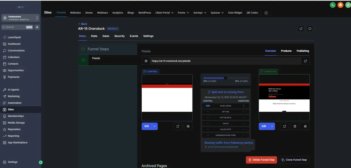Image resolution: width=351 pixels, height=168 pixels.
Task: Click the lightning quick actions button
Action: [37, 27]
